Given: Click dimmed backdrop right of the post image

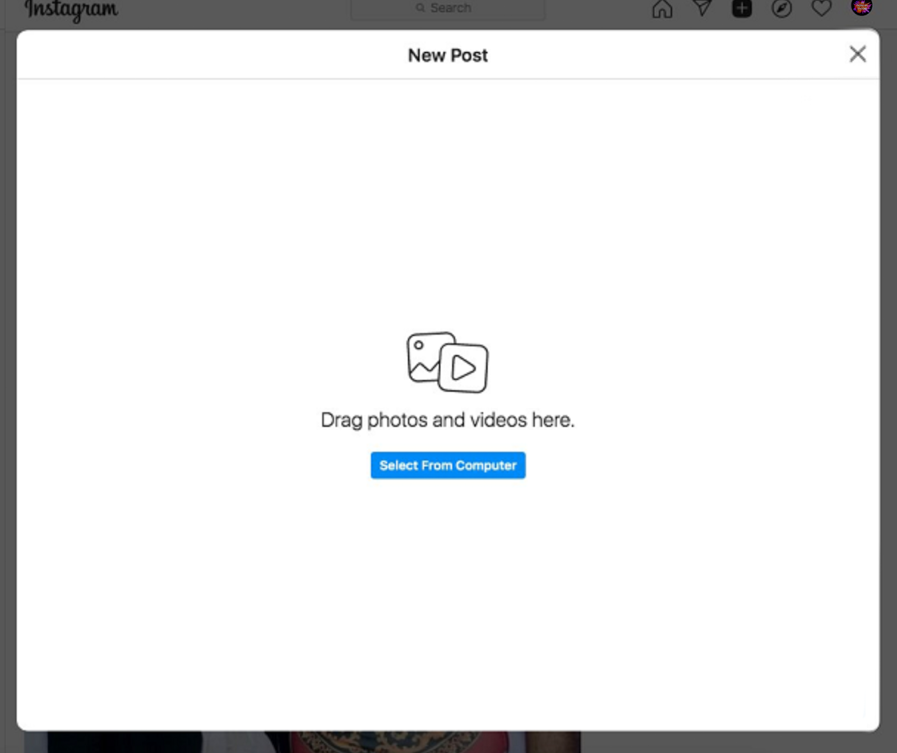Looking at the screenshot, I should click(729, 742).
